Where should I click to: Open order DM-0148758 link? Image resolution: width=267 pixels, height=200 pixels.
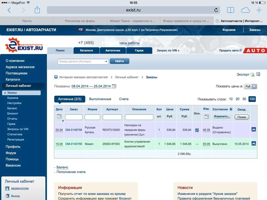pos(73,130)
